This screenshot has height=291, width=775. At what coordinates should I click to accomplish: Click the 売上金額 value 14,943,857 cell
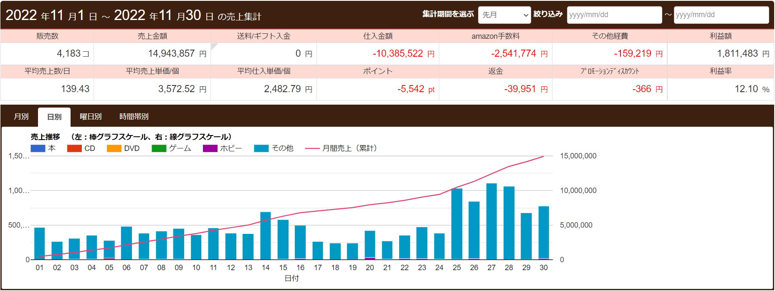[152, 54]
